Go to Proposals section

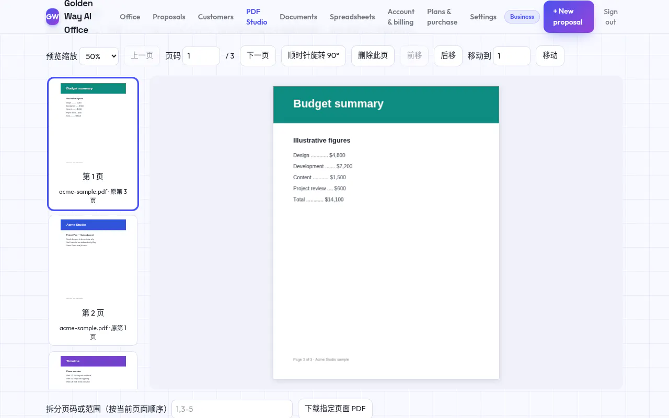pyautogui.click(x=169, y=17)
